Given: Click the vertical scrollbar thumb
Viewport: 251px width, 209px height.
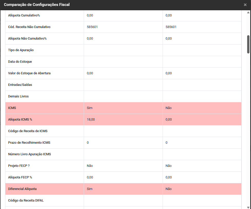Looking at the screenshot, I should (248, 44).
